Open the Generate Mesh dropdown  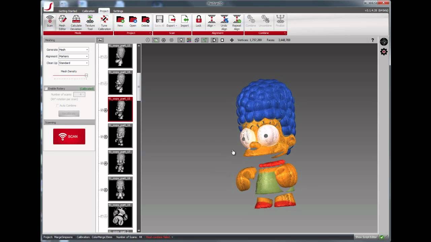coord(73,49)
